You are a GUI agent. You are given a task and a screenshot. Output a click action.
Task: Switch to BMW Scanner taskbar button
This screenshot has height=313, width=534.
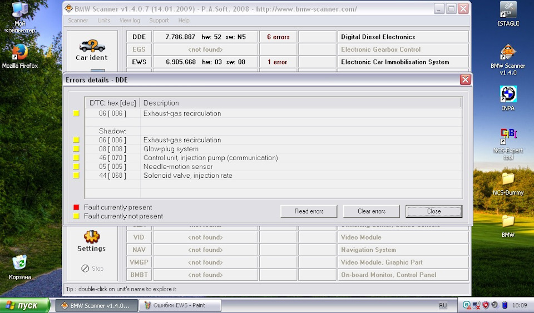(x=96, y=306)
